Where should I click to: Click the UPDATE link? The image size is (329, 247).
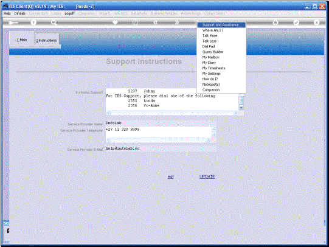click(x=207, y=176)
